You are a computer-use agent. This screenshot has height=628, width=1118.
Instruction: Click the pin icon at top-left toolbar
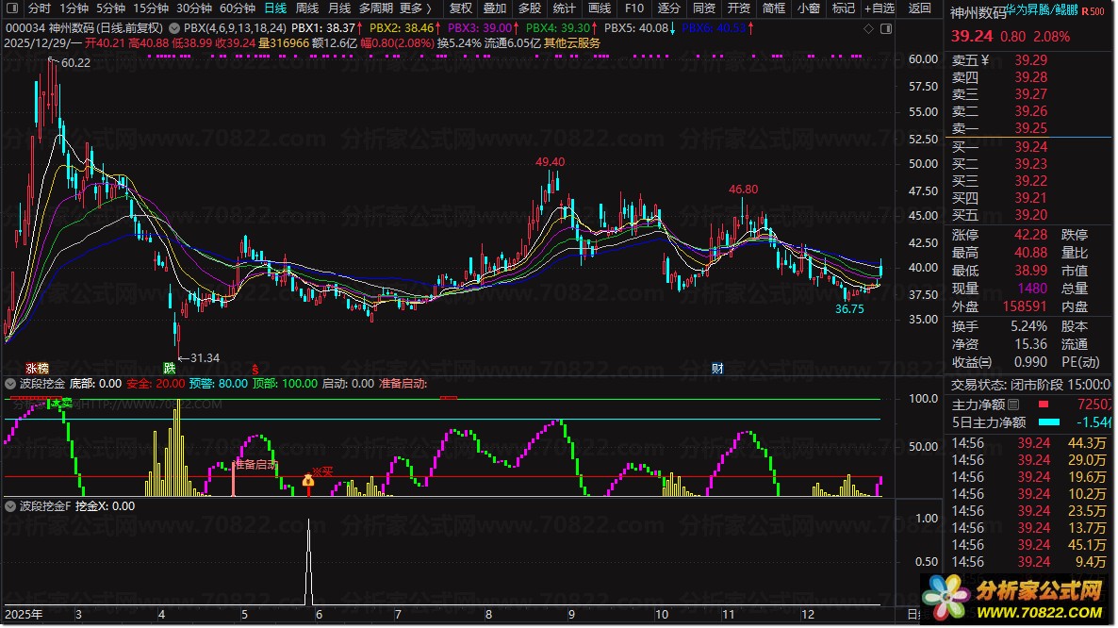pyautogui.click(x=12, y=8)
